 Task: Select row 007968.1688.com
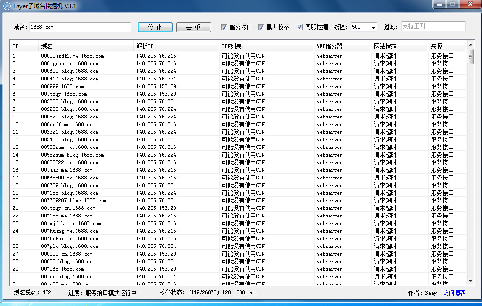click(238, 269)
